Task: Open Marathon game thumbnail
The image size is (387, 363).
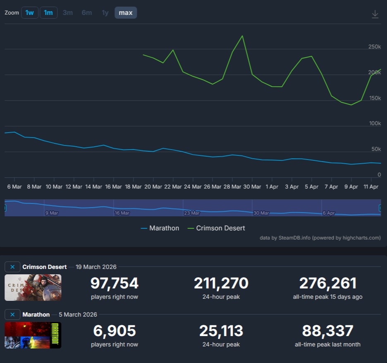Action: pyautogui.click(x=33, y=335)
